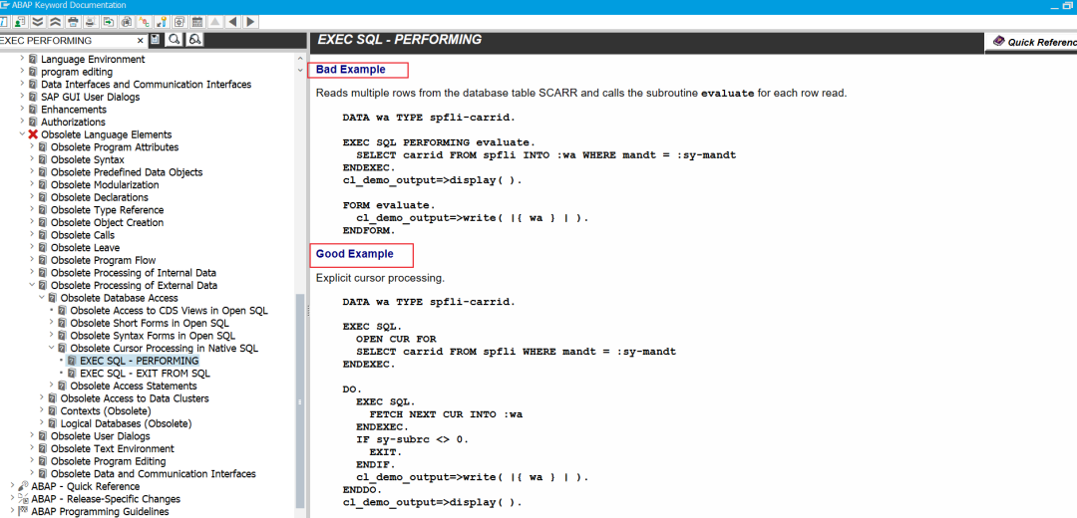The height and width of the screenshot is (518, 1077).
Task: Select Obsolete Syntax Forms in Open SQL
Action: point(153,336)
